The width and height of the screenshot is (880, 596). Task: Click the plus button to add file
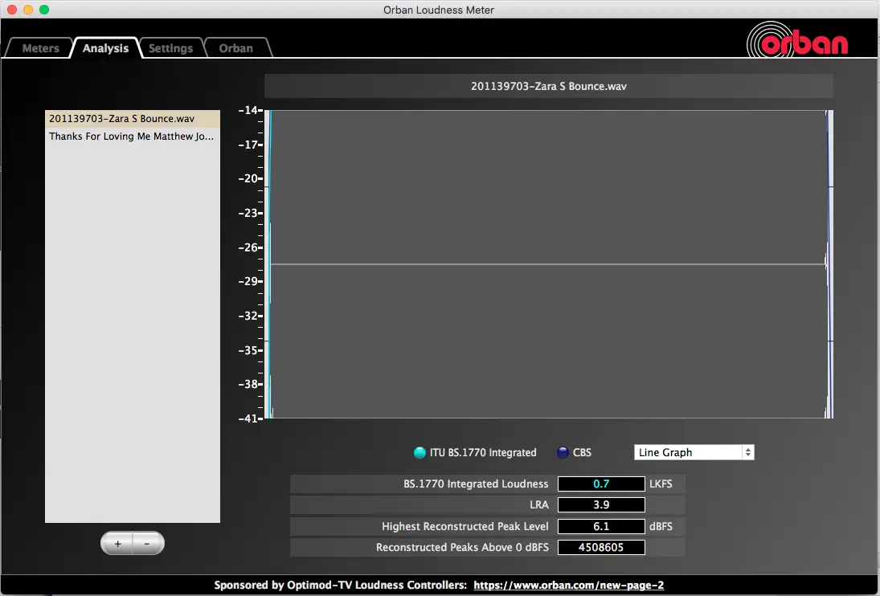point(117,544)
